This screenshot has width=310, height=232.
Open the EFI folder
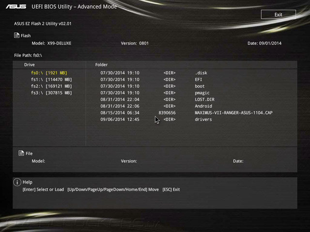199,79
